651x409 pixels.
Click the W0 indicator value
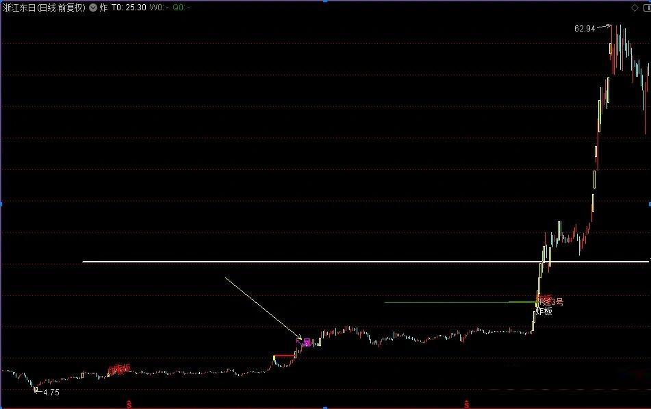[159, 8]
